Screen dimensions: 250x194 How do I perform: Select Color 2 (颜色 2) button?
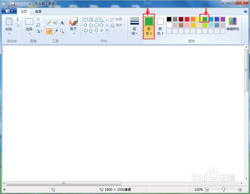(x=160, y=27)
